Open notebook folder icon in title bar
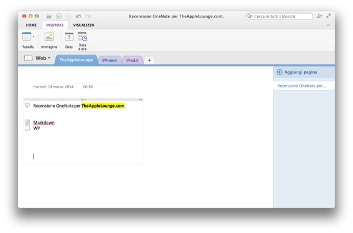Viewport: 353px width, 233px height. point(49,16)
